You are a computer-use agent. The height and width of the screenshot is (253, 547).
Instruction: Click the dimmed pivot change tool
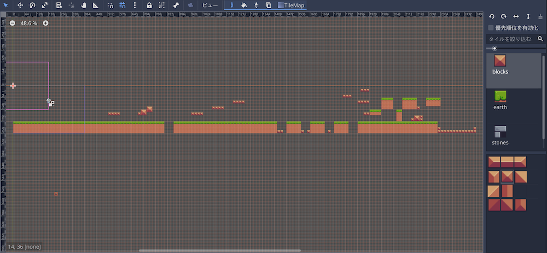point(71,5)
